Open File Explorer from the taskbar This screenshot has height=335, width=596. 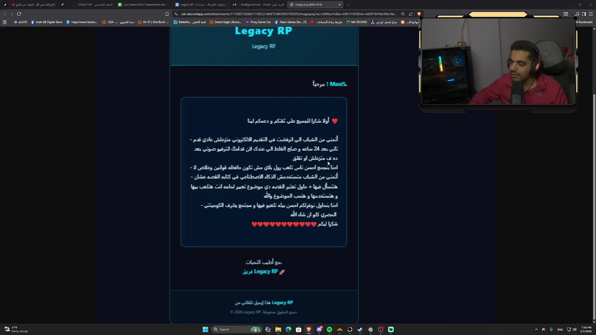[278, 329]
